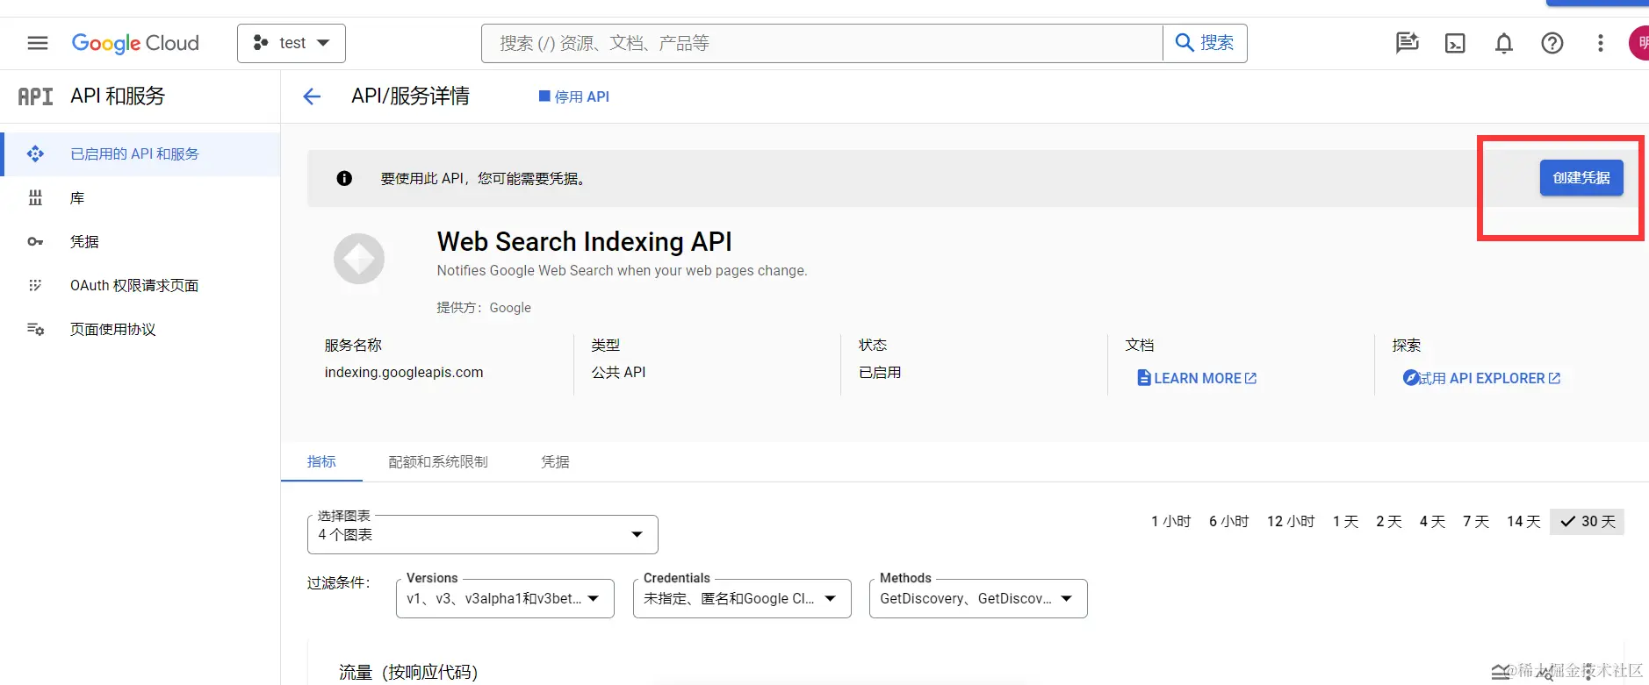Focus the resource search input field
This screenshot has height=685, width=1649.
pyautogui.click(x=822, y=43)
